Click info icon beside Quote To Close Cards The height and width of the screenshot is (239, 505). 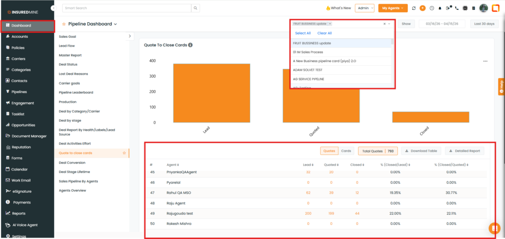190,45
